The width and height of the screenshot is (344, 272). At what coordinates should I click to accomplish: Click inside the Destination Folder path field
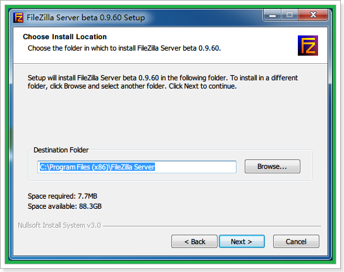pos(137,167)
